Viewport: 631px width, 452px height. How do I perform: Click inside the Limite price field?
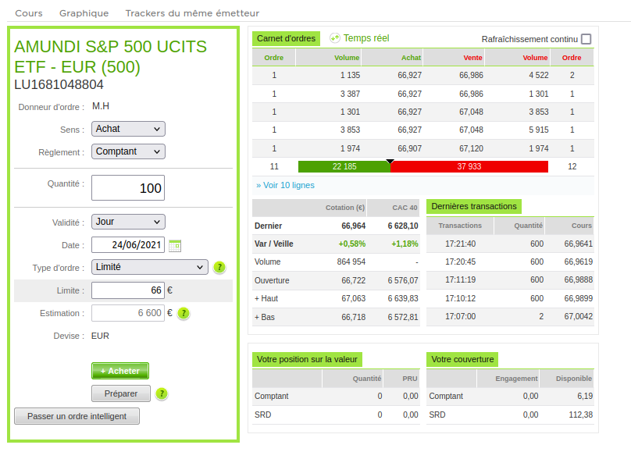(127, 290)
